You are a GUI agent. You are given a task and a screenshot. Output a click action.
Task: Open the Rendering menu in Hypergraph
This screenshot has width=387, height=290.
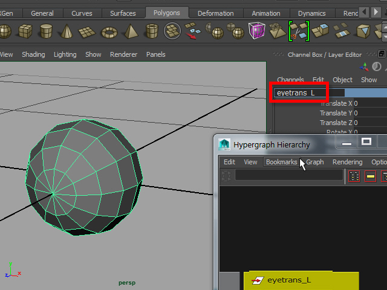(x=347, y=162)
